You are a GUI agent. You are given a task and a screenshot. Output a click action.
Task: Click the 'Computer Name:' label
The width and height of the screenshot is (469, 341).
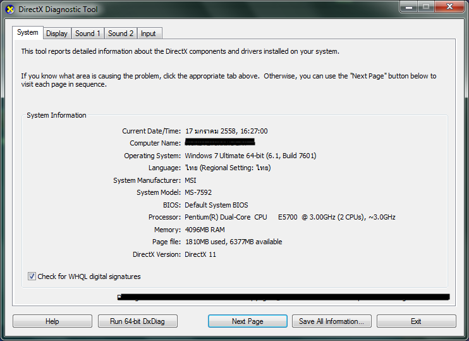[x=155, y=143]
